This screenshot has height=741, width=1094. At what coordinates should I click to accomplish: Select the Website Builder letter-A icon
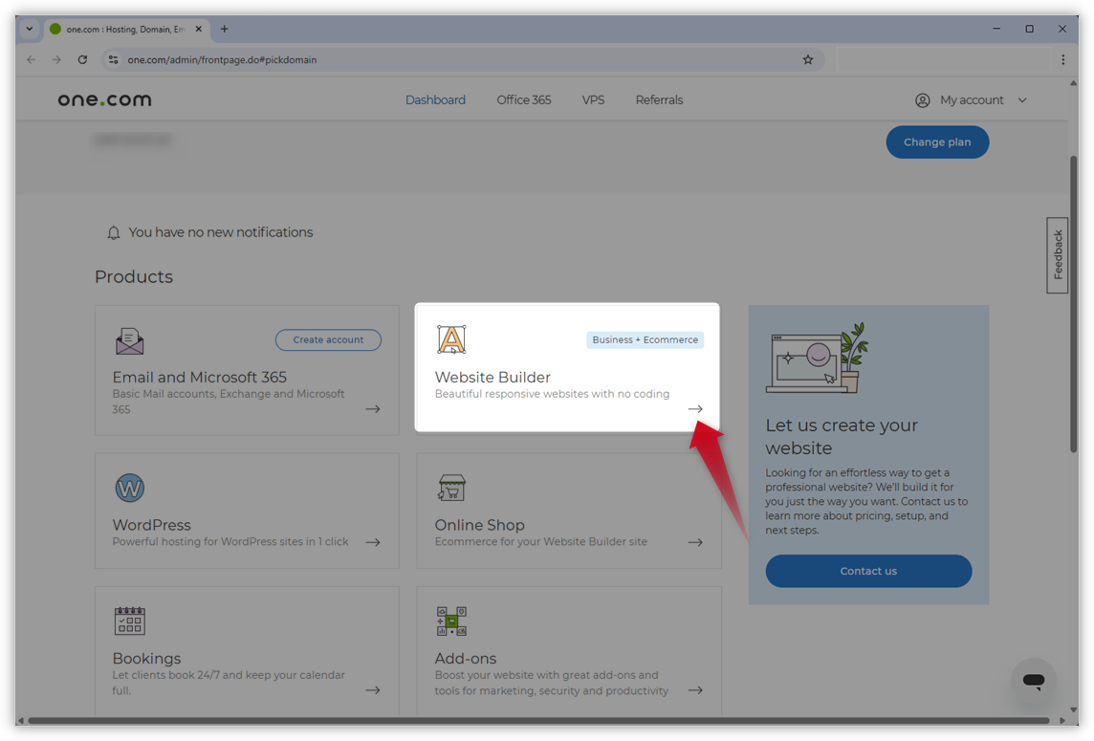450,338
